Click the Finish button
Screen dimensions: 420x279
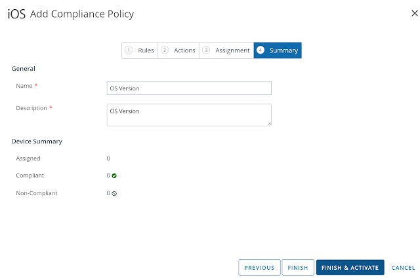(297, 267)
